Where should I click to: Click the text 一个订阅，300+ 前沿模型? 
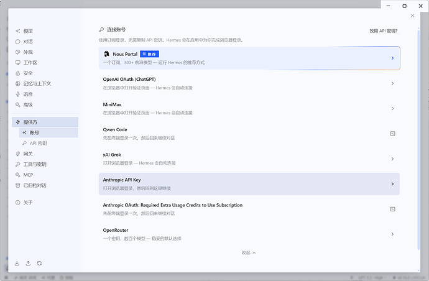tap(127, 63)
